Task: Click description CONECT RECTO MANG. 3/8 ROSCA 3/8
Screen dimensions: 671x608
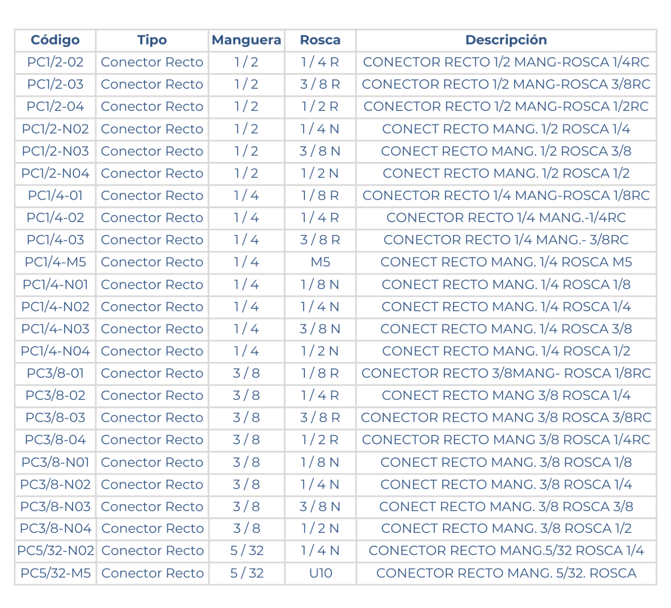Action: click(506, 507)
